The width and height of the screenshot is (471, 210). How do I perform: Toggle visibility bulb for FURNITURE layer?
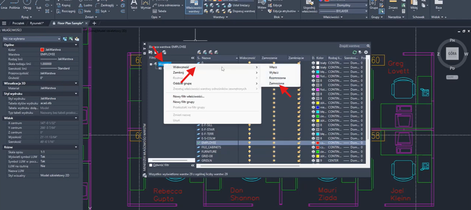point(249,152)
